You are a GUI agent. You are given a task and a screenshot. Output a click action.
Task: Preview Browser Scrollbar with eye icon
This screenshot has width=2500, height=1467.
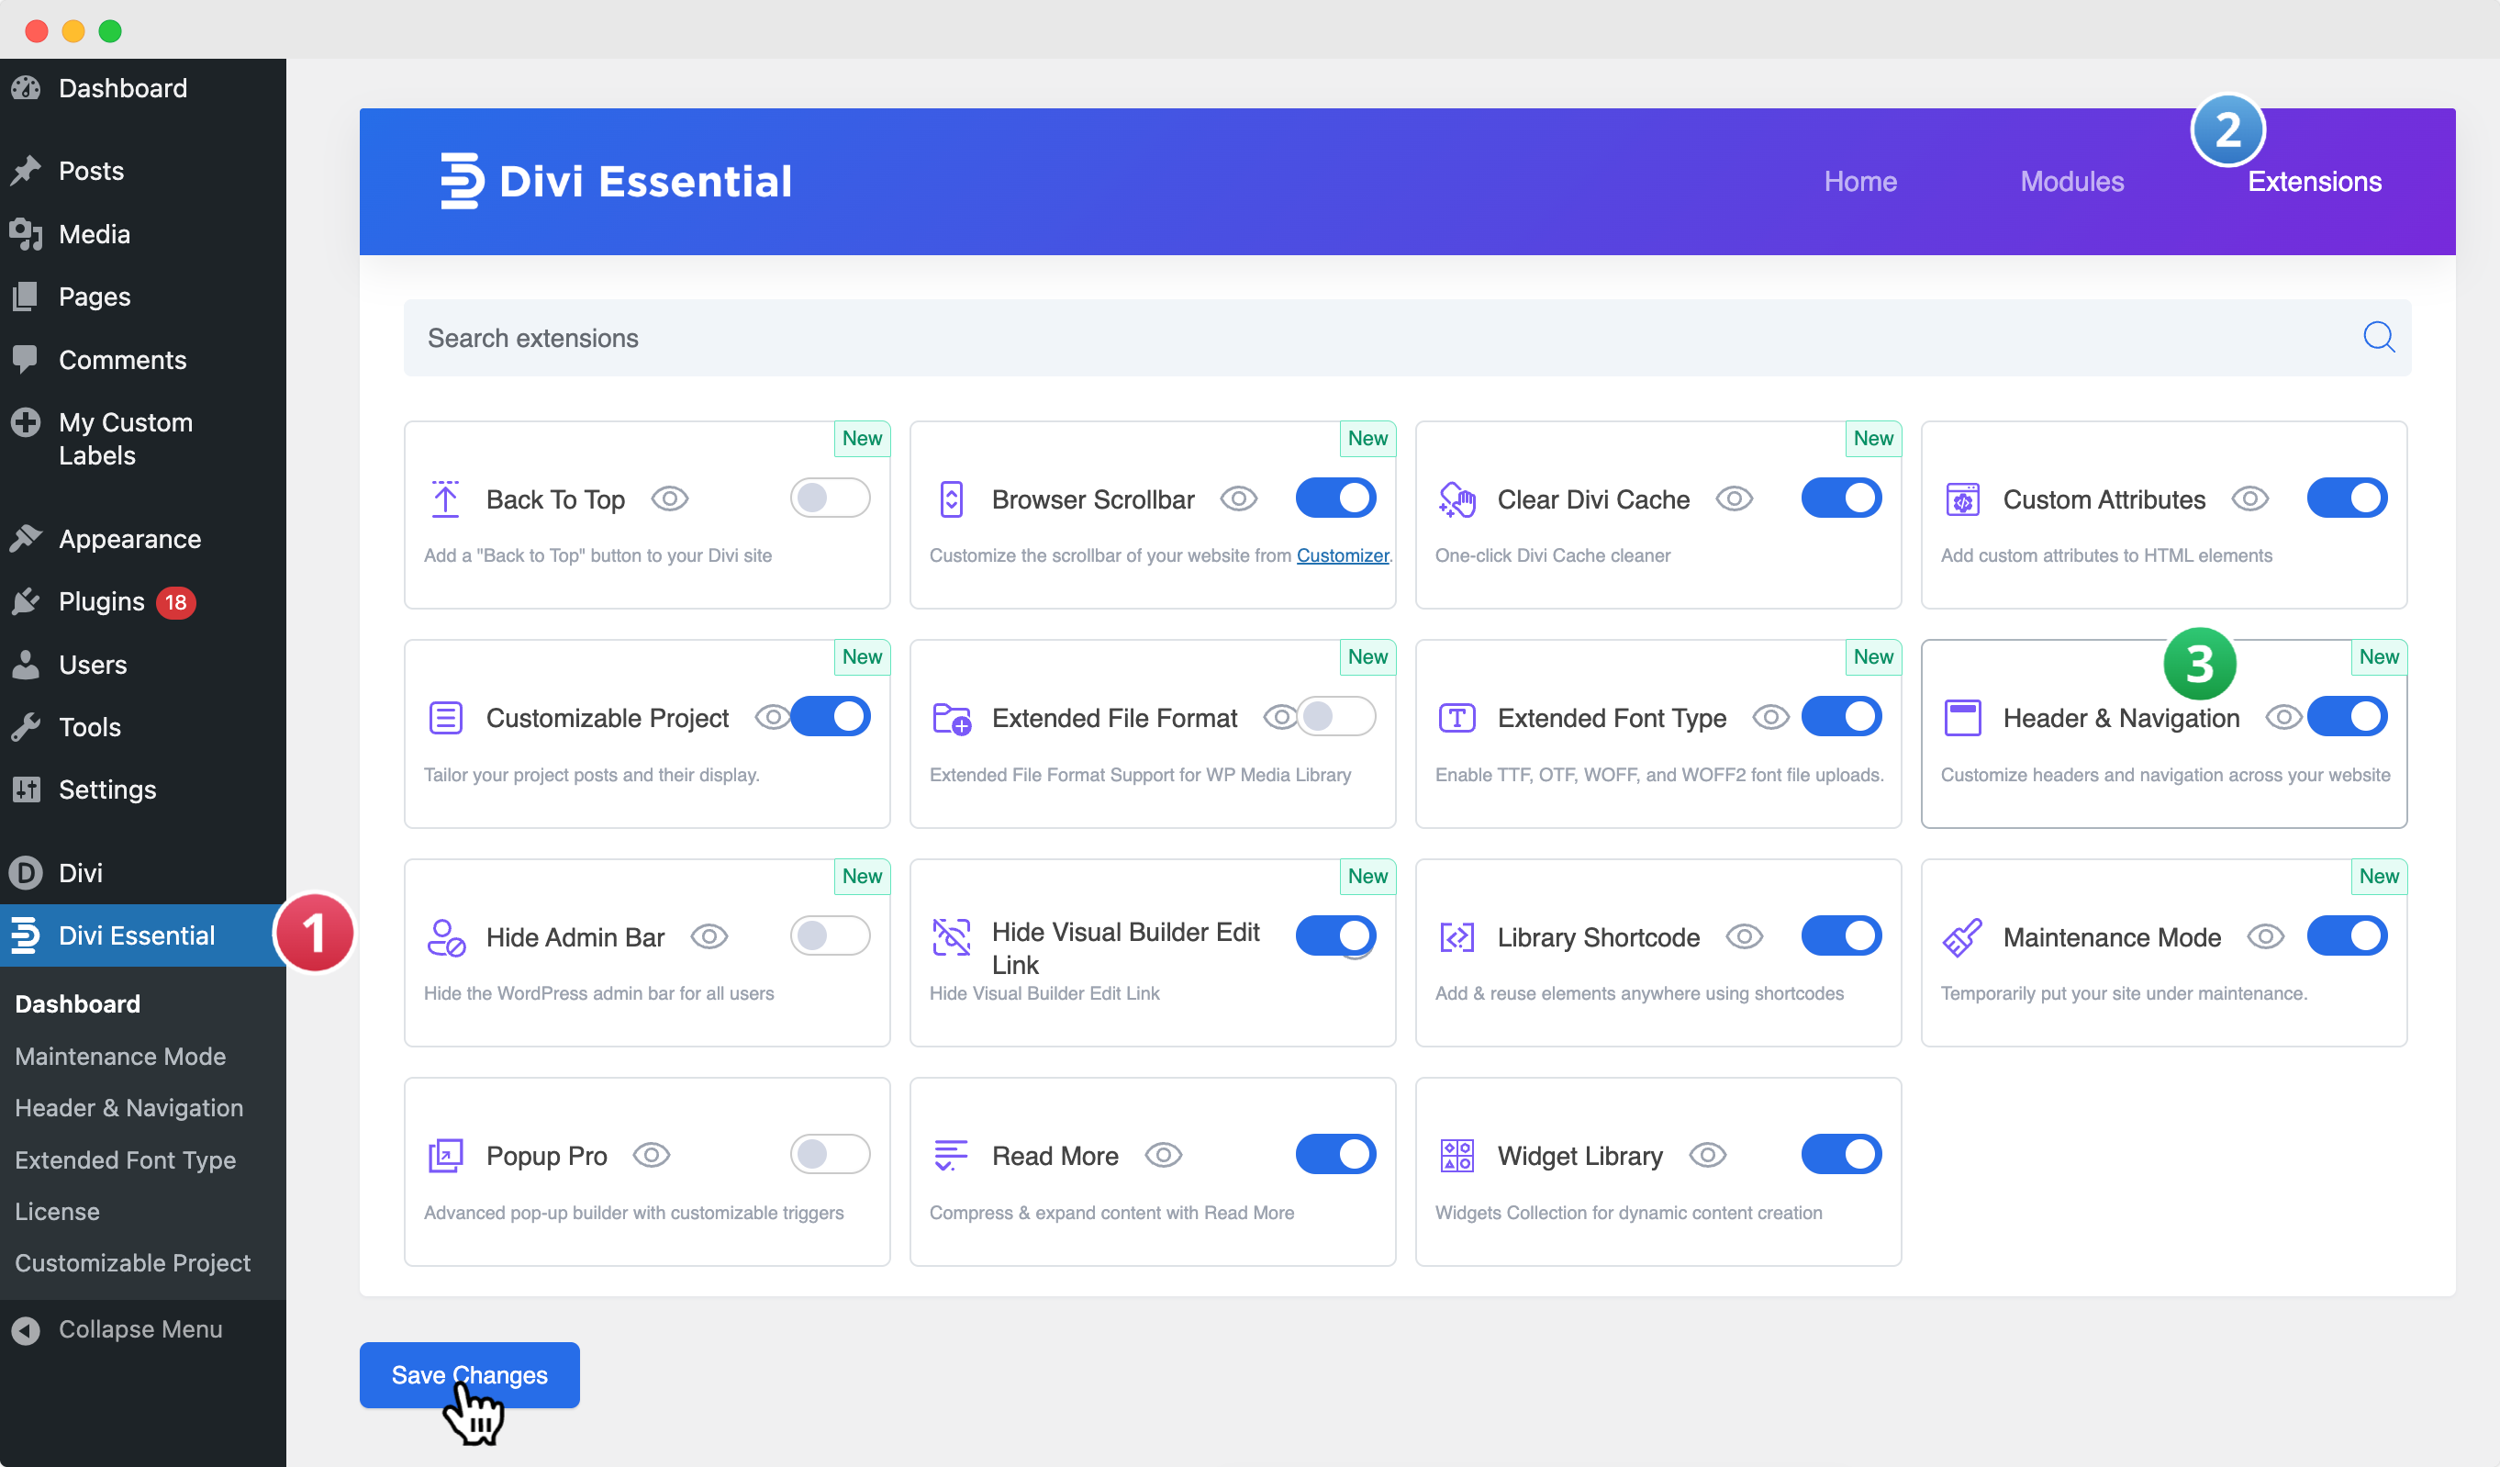(x=1238, y=498)
